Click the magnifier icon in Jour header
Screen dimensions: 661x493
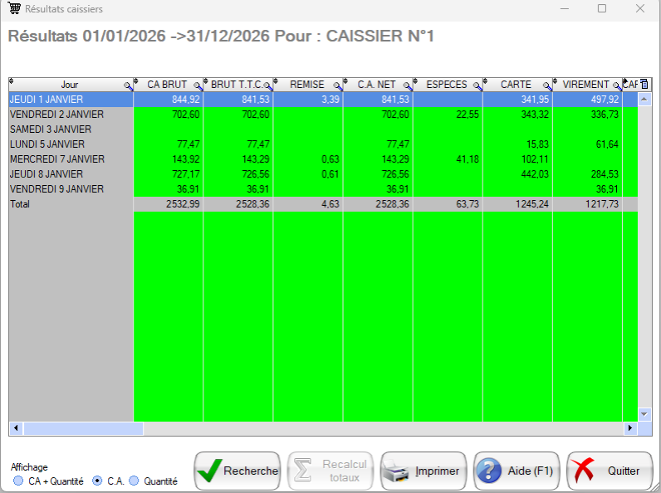pyautogui.click(x=128, y=86)
